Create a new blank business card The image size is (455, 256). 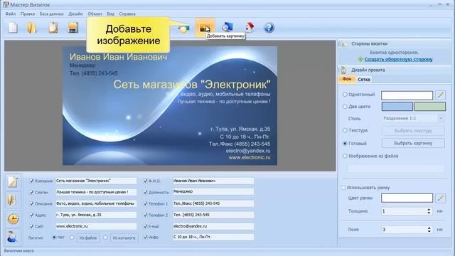[x=13, y=28]
